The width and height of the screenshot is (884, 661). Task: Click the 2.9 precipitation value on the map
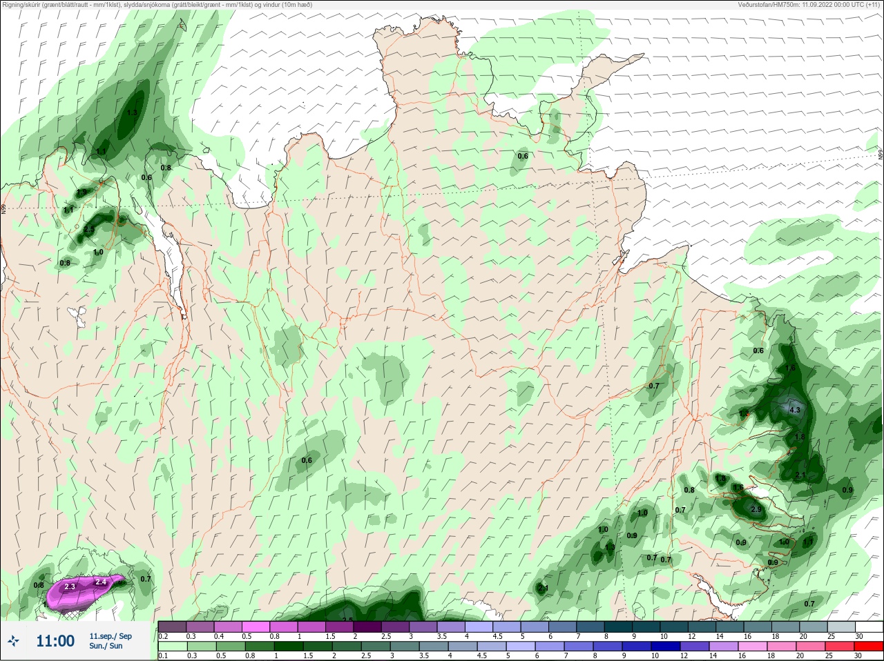756,510
